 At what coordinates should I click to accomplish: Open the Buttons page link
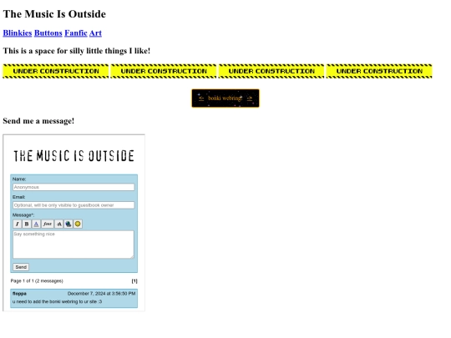coord(48,33)
